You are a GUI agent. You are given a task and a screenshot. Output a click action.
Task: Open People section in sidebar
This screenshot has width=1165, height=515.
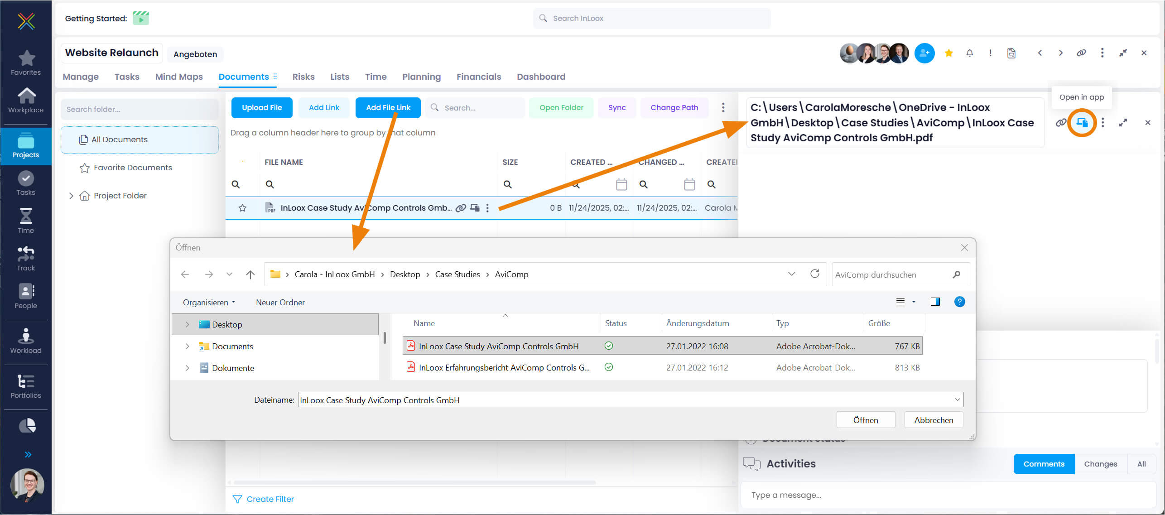[26, 297]
